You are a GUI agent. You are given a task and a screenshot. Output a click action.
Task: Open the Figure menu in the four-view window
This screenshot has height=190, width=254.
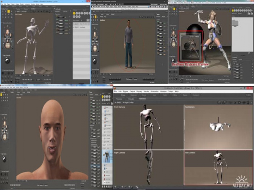point(125,92)
